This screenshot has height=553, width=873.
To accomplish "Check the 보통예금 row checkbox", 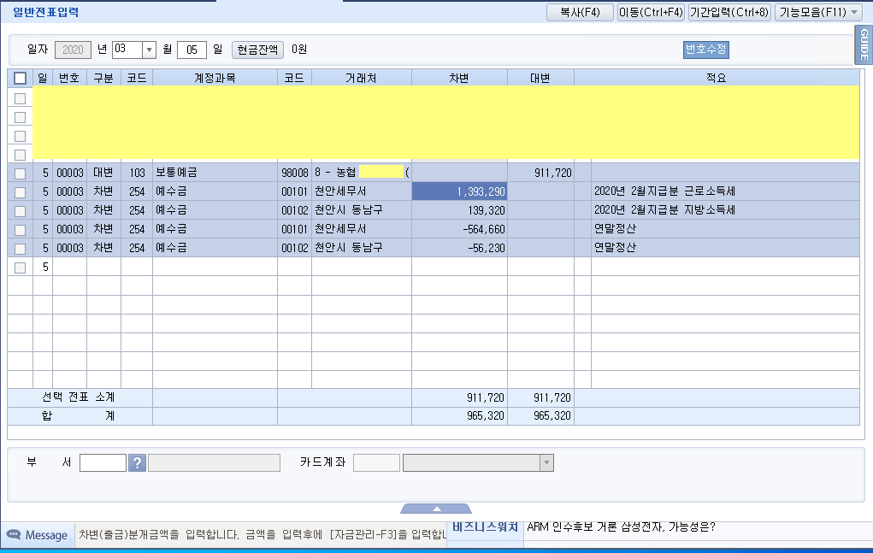I will [20, 174].
